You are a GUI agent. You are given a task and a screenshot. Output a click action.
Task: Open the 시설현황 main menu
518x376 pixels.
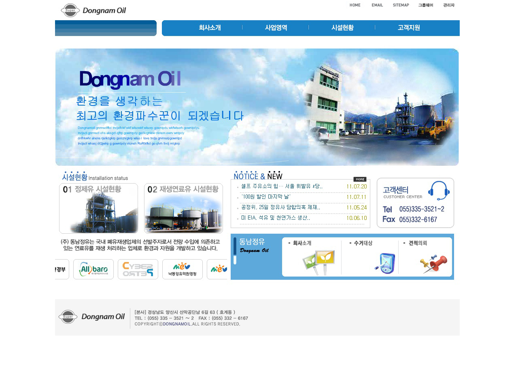342,28
